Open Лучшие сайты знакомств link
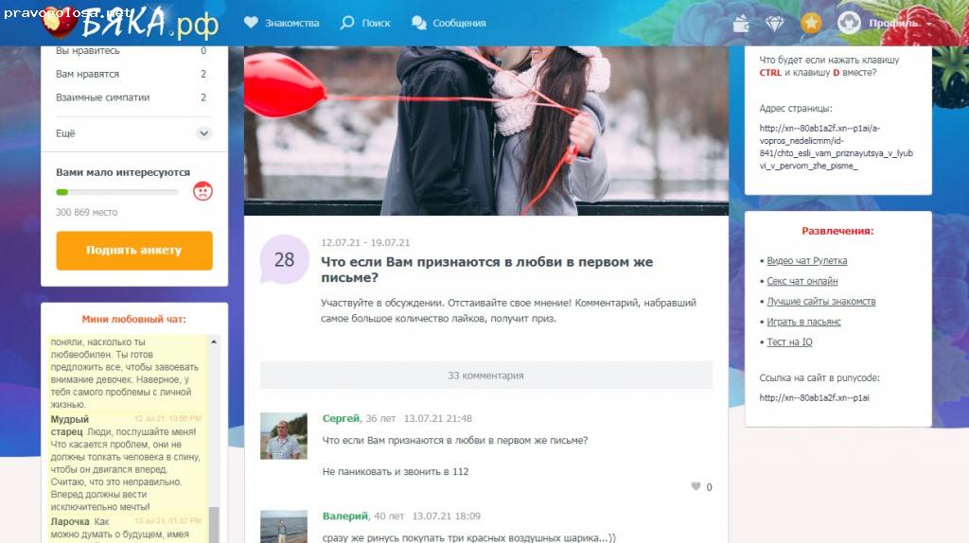 pyautogui.click(x=820, y=302)
